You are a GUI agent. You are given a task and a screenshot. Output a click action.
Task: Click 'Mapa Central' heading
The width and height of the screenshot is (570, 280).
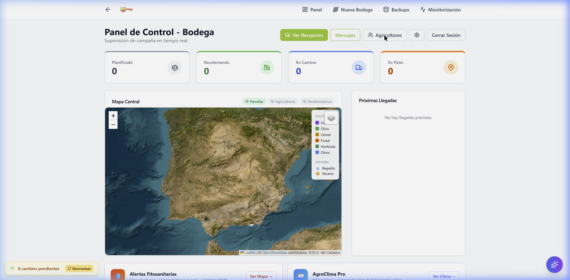[126, 101]
